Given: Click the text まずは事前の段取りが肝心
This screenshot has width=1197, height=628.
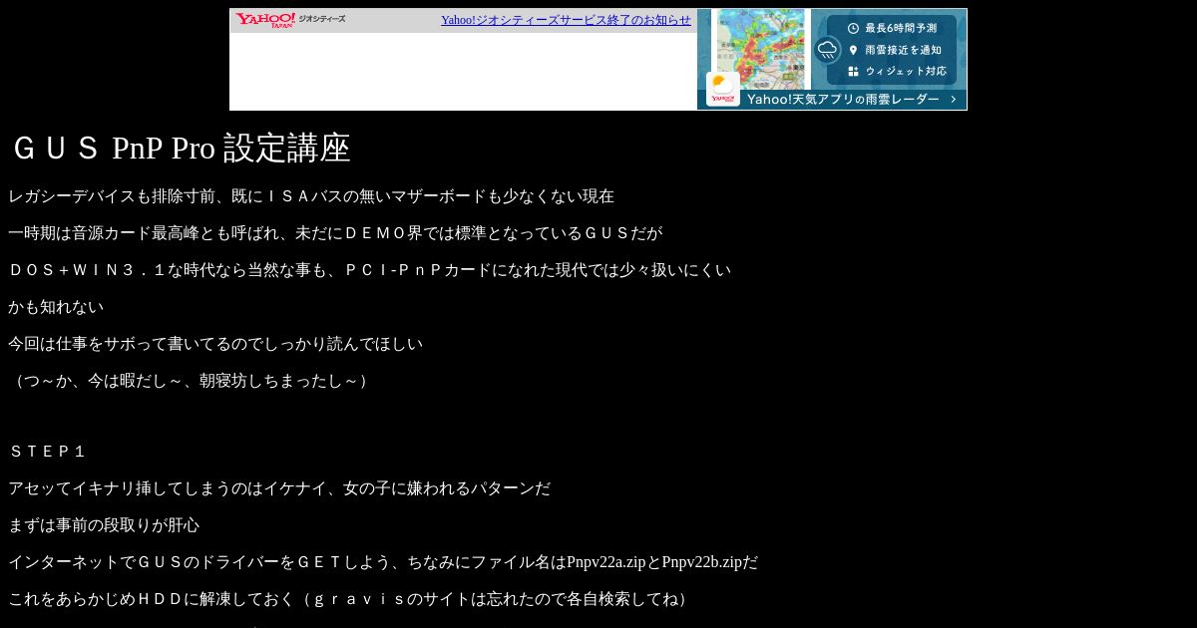Looking at the screenshot, I should [x=104, y=525].
